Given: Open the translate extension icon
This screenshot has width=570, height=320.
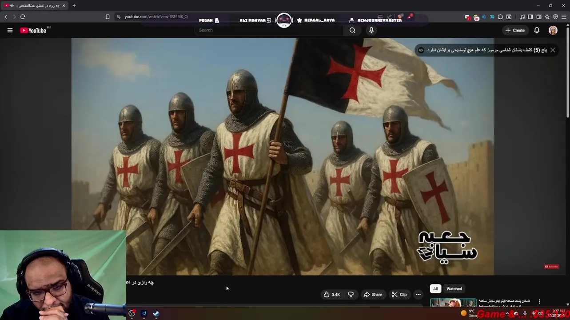Looking at the screenshot, I should point(492,17).
